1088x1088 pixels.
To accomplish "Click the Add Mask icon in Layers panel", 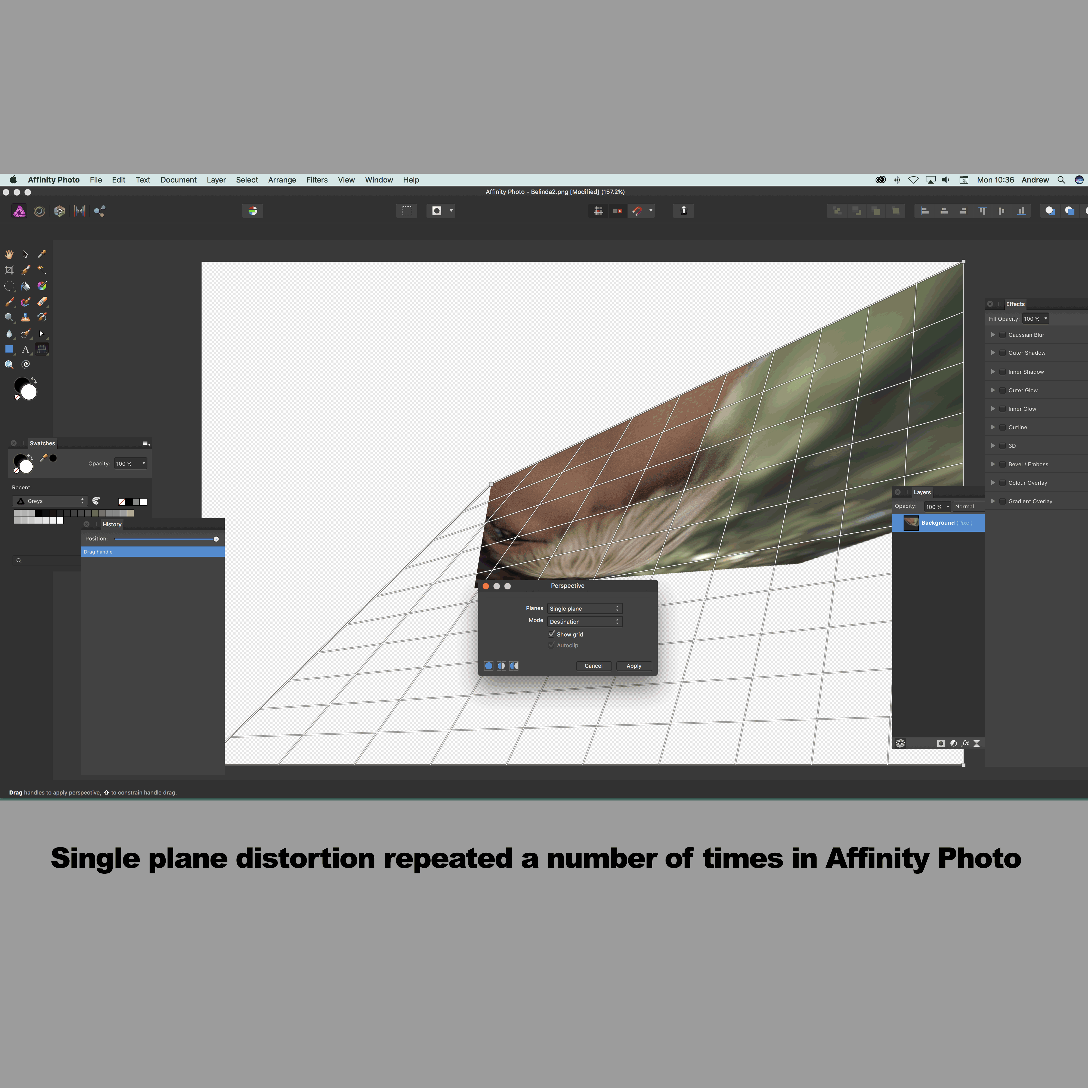I will point(941,743).
